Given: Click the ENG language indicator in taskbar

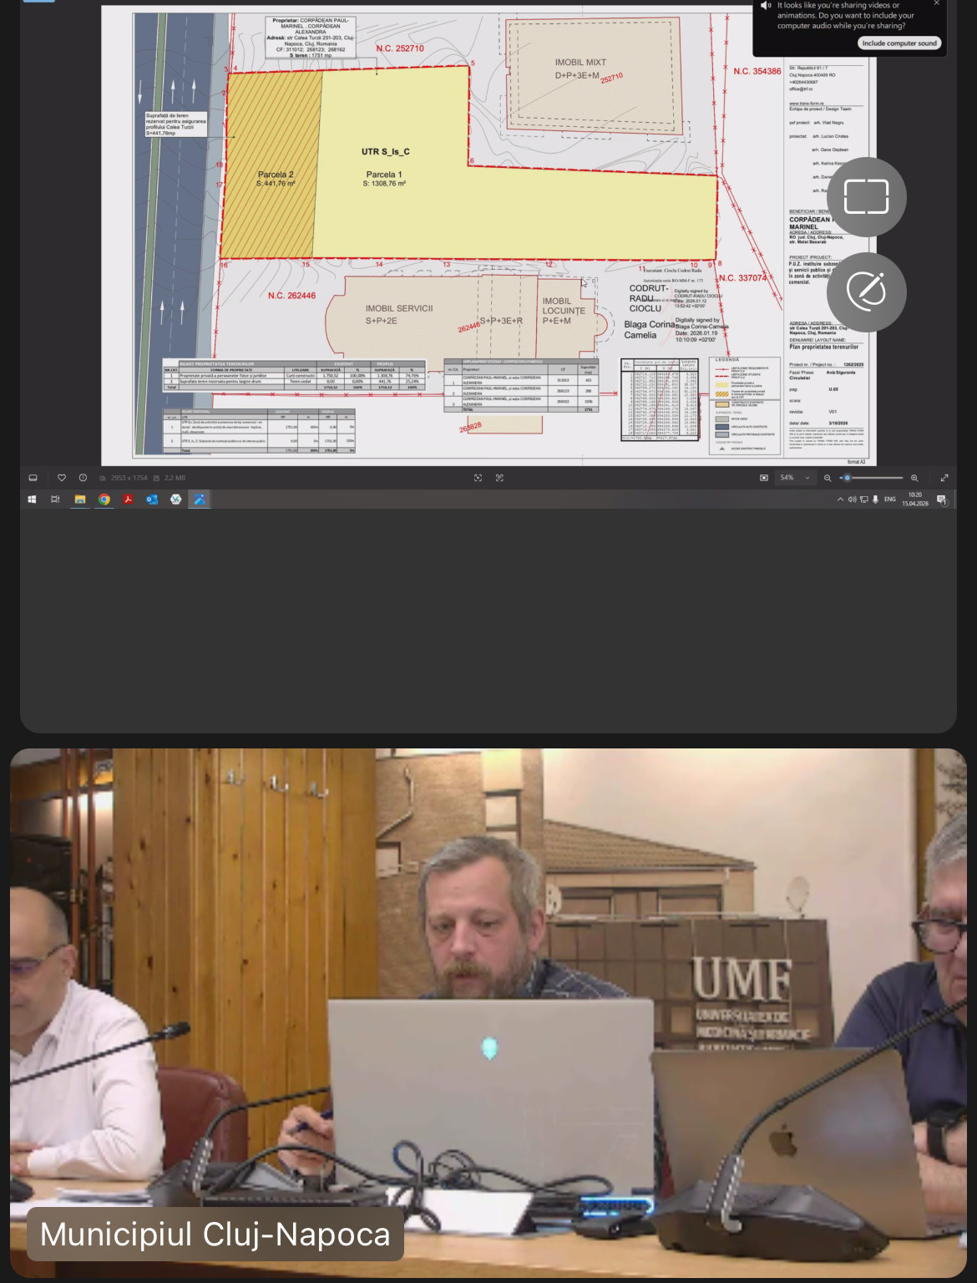Looking at the screenshot, I should tap(890, 500).
